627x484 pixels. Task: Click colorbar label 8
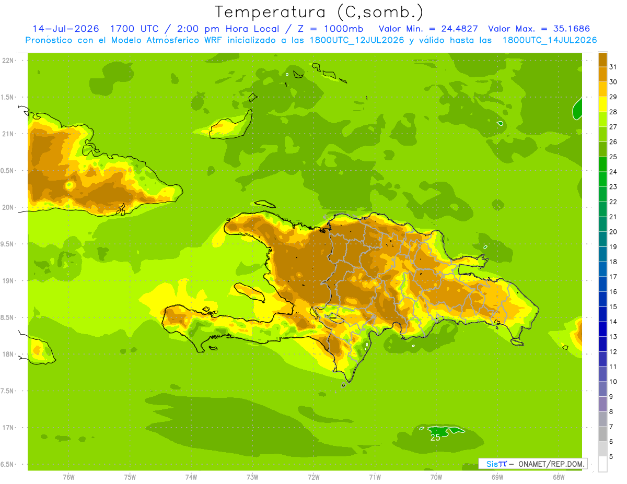click(x=611, y=411)
